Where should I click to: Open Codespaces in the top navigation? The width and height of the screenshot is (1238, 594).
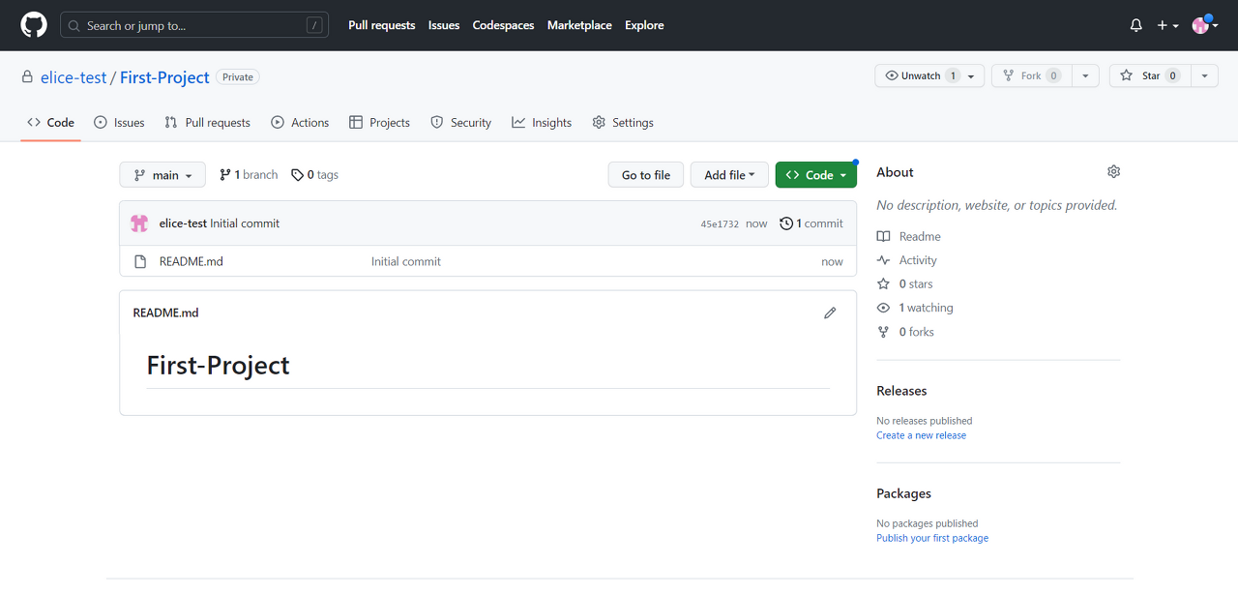click(x=503, y=25)
